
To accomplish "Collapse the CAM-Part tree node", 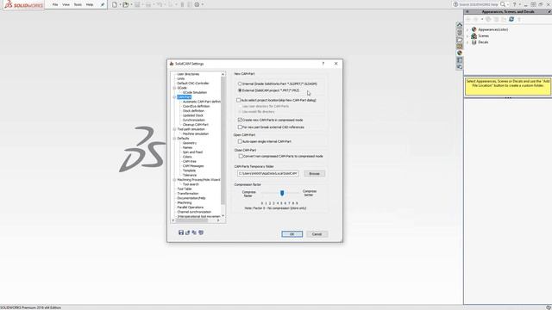I will coord(174,97).
